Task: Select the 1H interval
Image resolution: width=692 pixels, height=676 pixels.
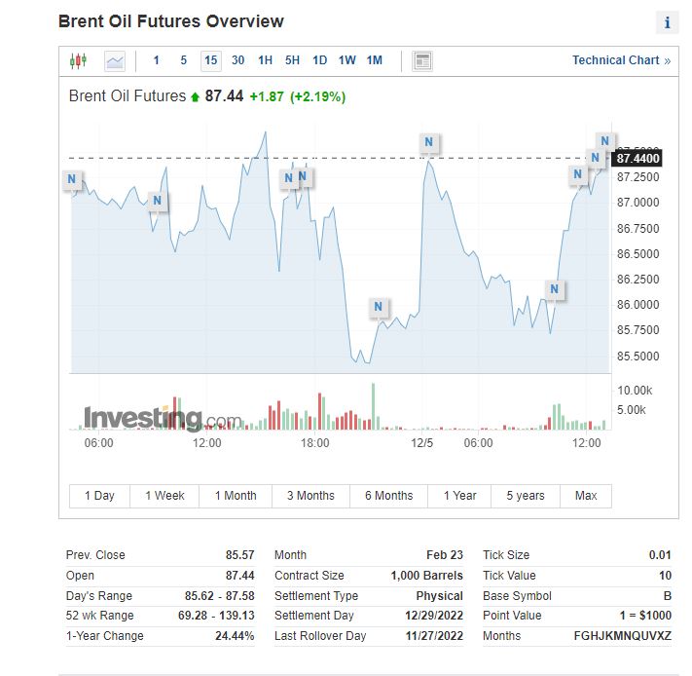Action: click(265, 60)
